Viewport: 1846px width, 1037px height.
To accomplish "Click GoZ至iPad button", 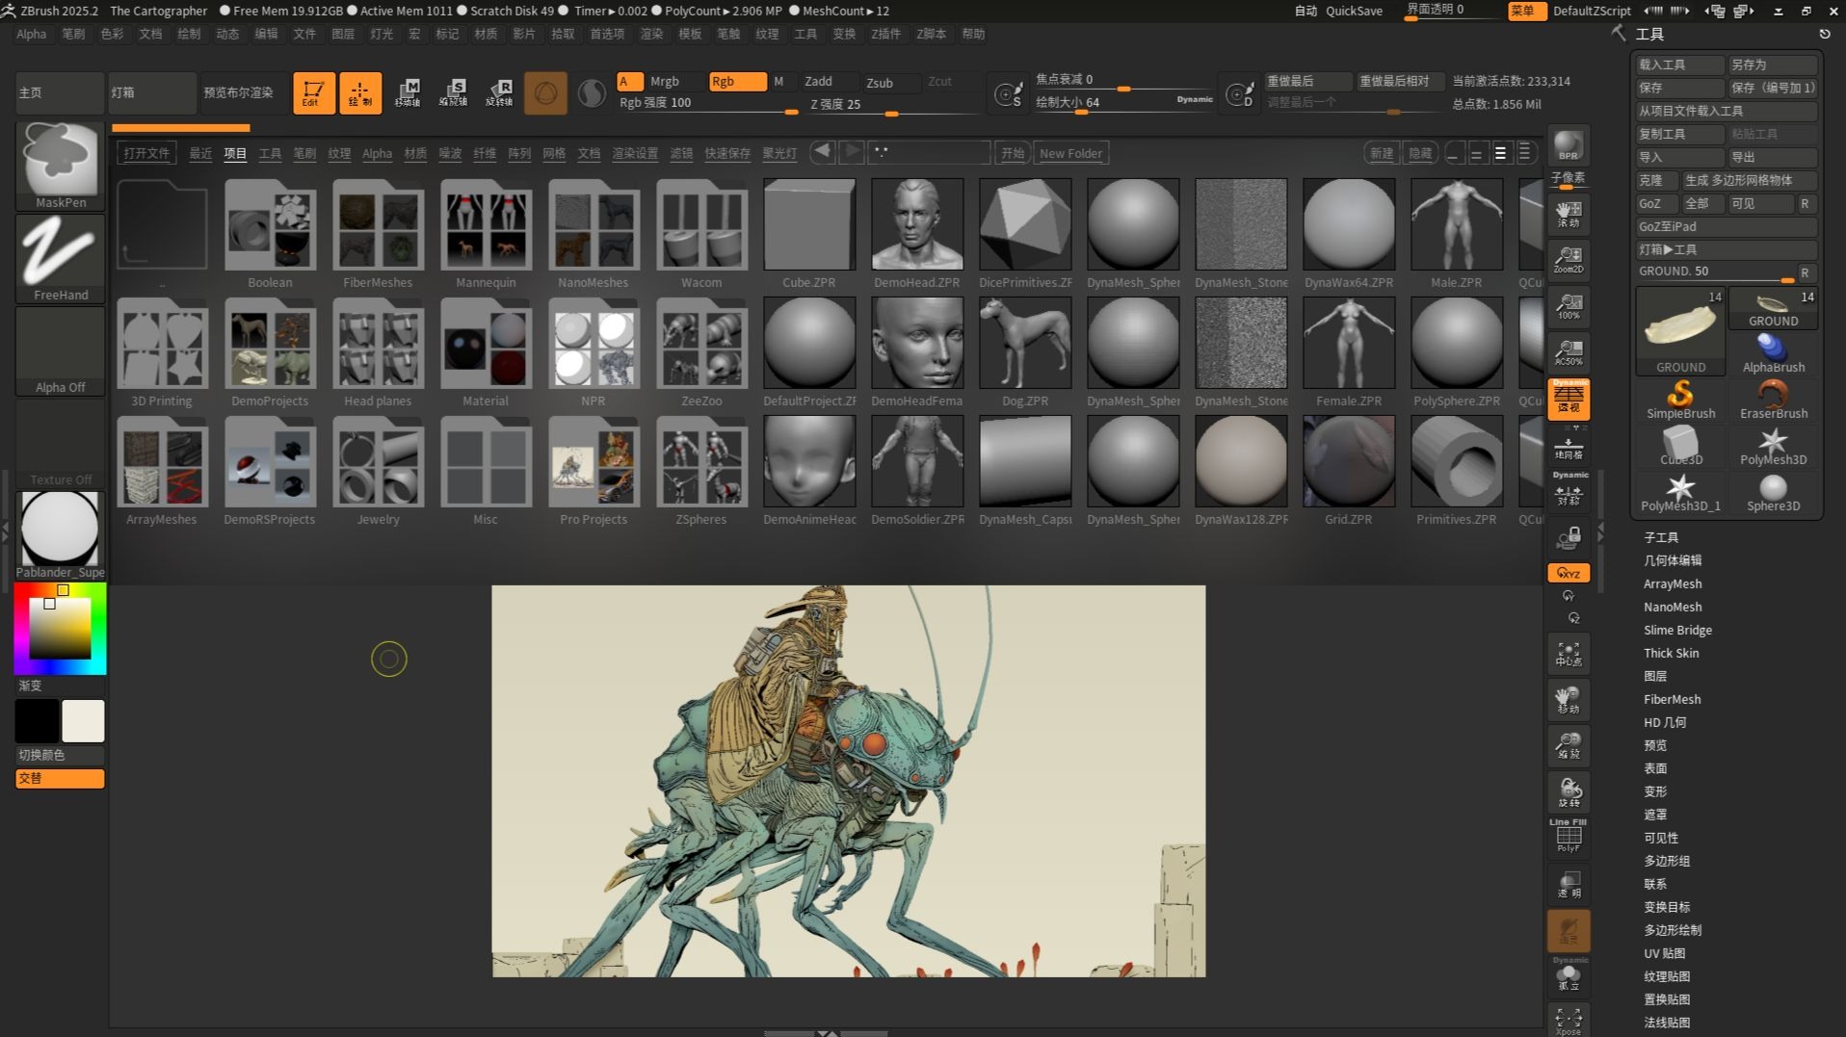I will pyautogui.click(x=1727, y=226).
